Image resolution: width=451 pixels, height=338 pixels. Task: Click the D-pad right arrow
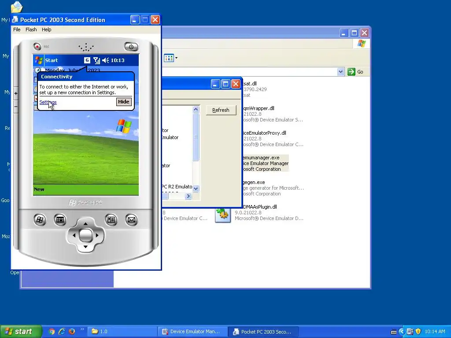97,235
